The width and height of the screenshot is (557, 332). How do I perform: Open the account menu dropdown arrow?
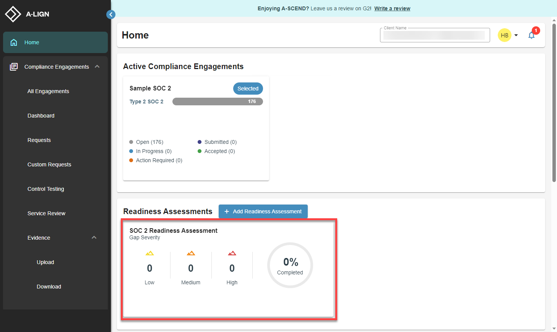point(516,35)
